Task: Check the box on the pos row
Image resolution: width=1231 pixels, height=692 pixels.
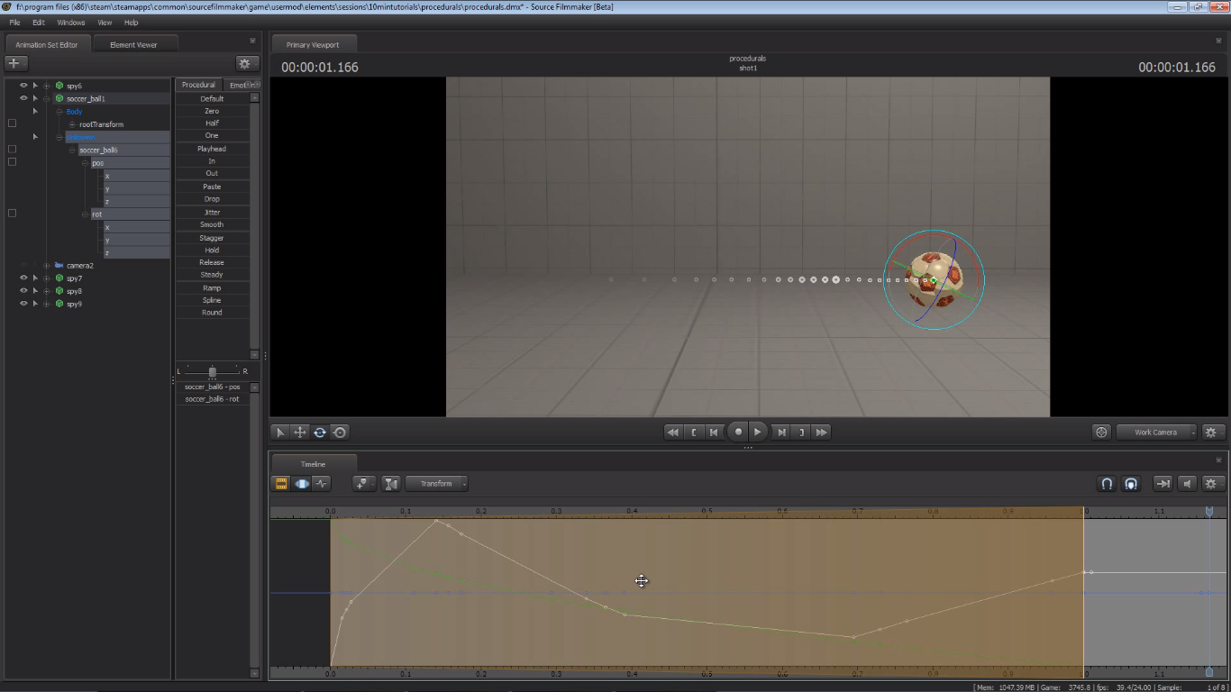Action: coord(12,162)
